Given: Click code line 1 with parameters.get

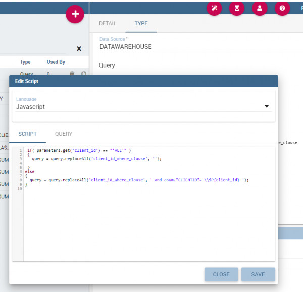Looking at the screenshot, I should tap(79, 150).
